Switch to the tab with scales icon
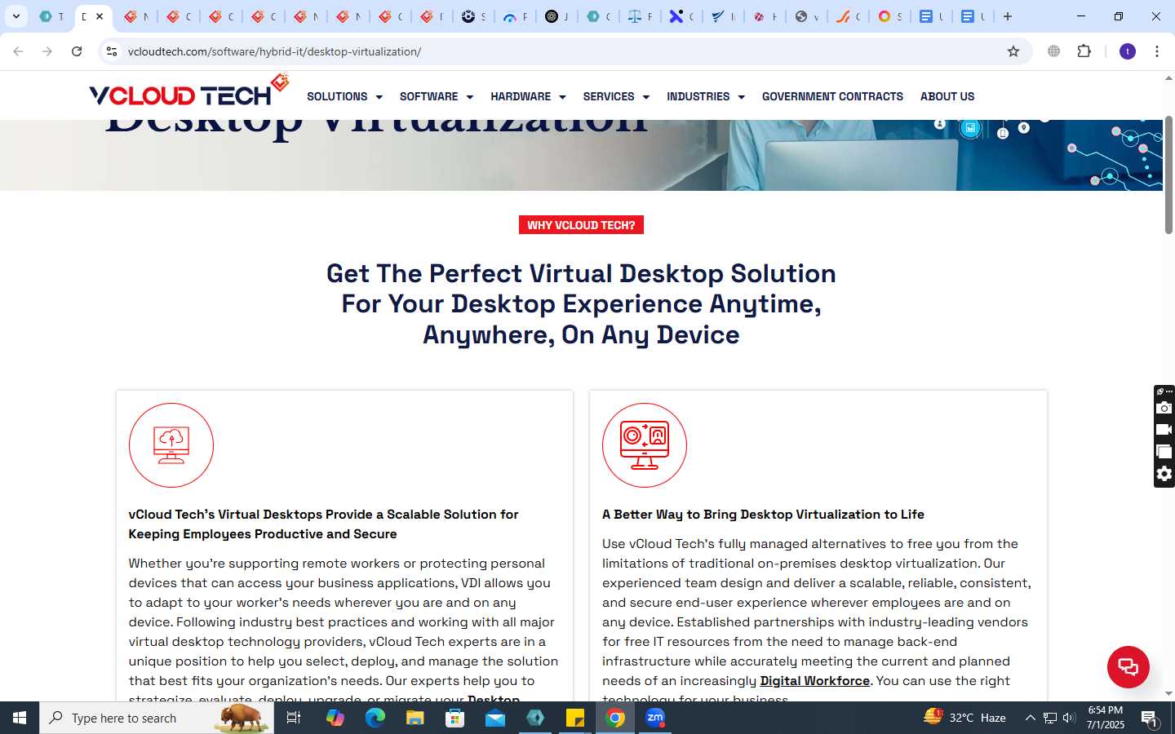This screenshot has height=734, width=1175. click(640, 16)
